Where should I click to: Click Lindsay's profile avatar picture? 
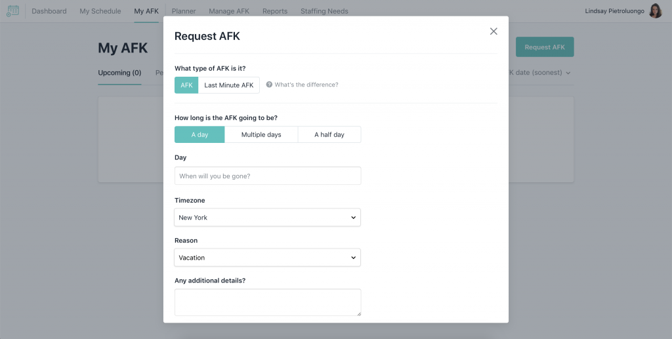point(655,10)
